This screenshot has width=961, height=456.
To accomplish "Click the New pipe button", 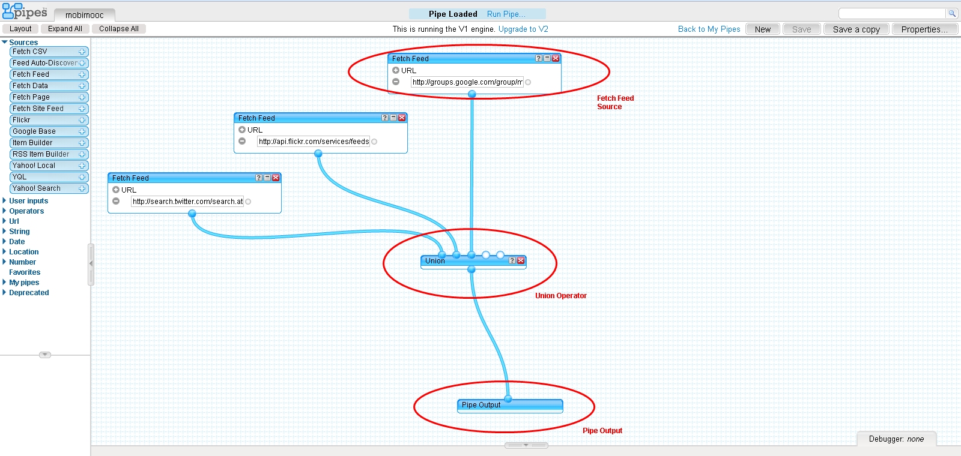I will tap(763, 29).
